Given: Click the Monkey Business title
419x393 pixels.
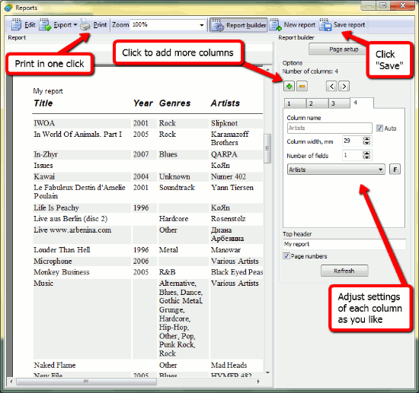Looking at the screenshot, I should coord(62,272).
